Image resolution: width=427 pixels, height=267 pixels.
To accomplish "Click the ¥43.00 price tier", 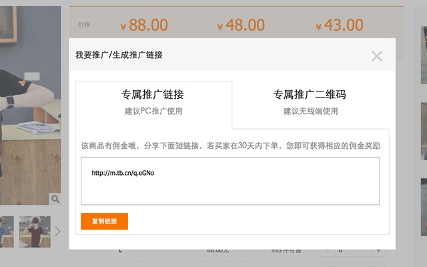I will pyautogui.click(x=339, y=26).
